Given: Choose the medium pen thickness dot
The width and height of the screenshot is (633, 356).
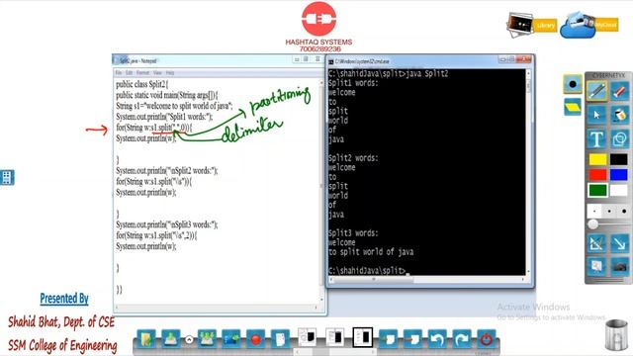Looking at the screenshot, I should [609, 211].
